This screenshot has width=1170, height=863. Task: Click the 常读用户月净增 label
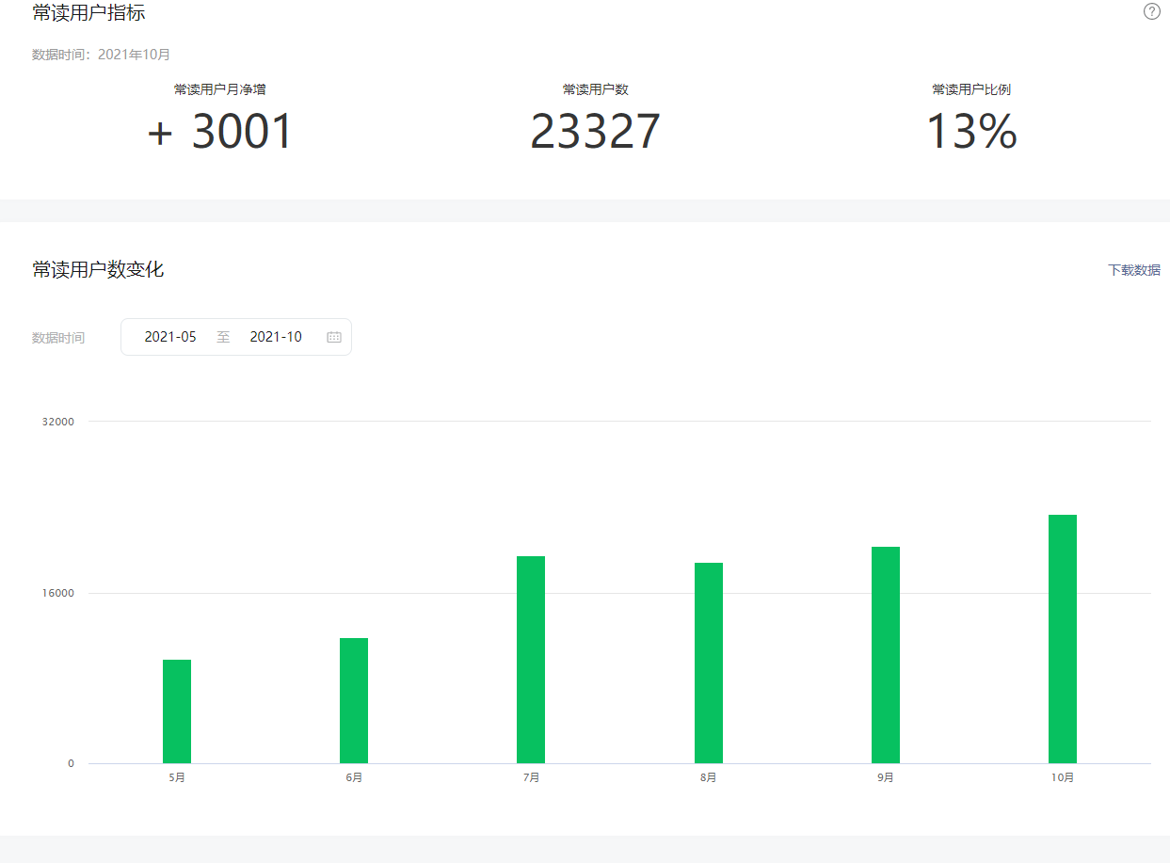coord(220,89)
